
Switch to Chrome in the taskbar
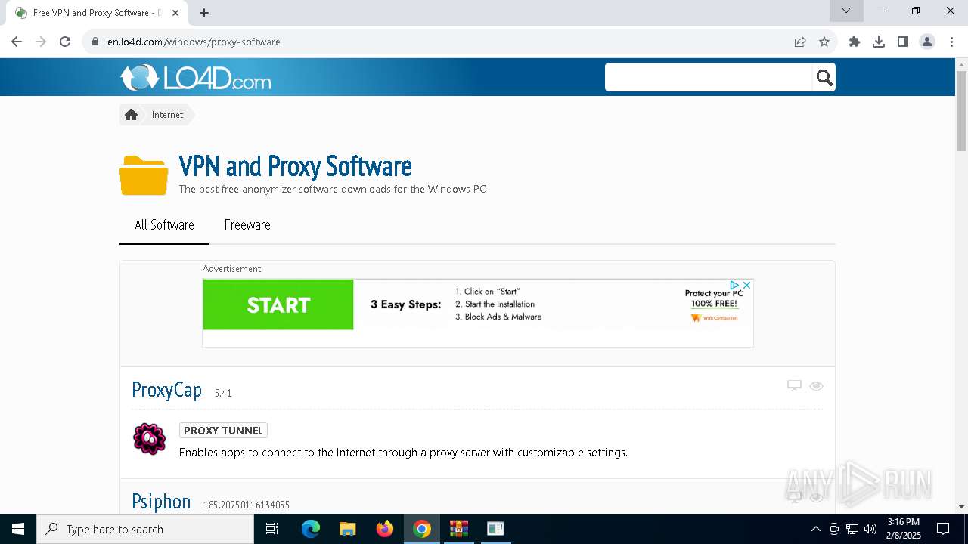point(422,529)
